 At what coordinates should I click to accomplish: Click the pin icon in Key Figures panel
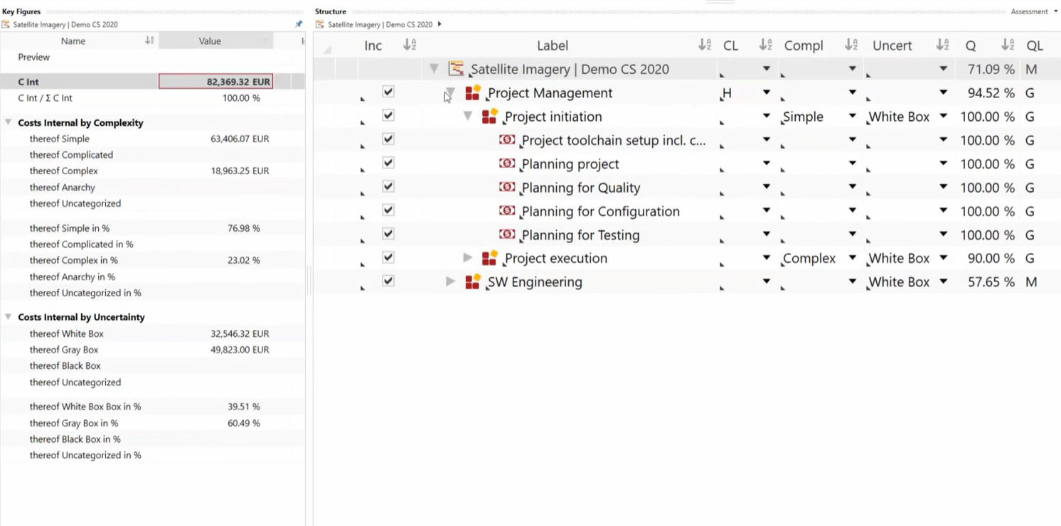point(299,24)
